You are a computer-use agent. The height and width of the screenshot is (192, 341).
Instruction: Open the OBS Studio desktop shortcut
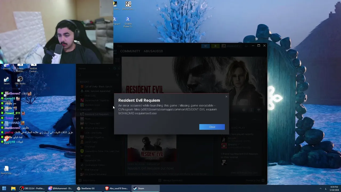20,81
